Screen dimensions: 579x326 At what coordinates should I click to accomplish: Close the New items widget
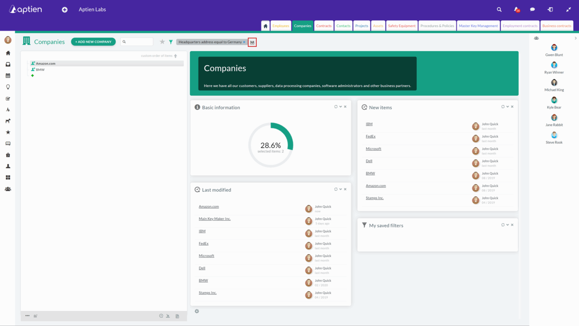coord(512,107)
